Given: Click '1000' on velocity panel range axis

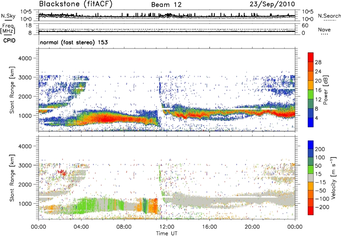Looking at the screenshot, I should pyautogui.click(x=25, y=204).
